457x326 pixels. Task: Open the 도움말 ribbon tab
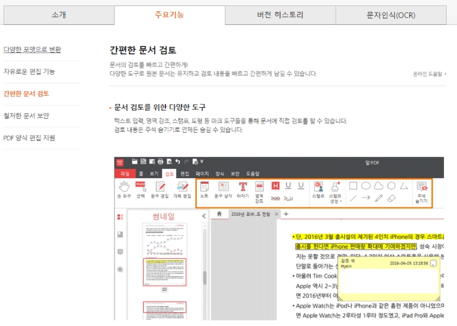[x=253, y=174]
